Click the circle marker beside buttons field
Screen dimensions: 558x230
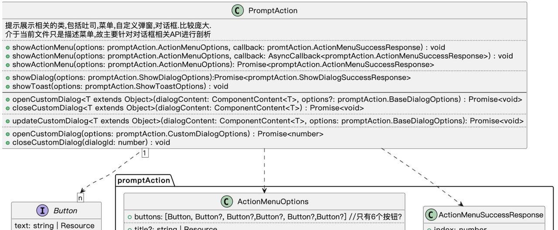point(130,217)
